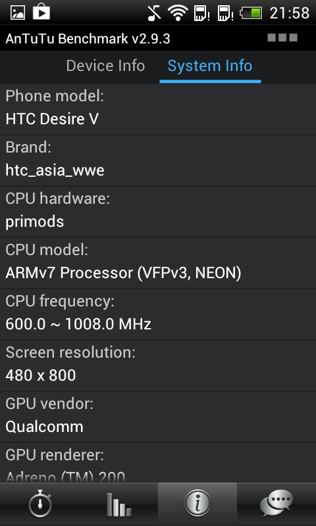316x526 pixels.
Task: Select the info icon tab
Action: tap(197, 504)
